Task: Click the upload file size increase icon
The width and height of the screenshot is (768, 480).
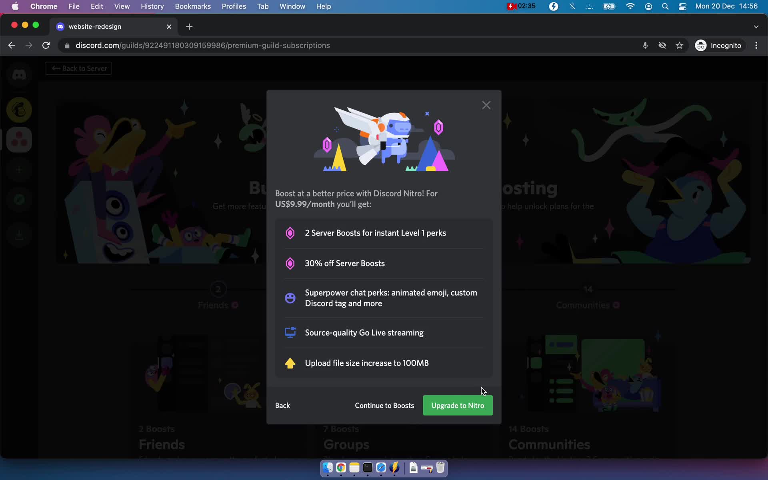Action: pos(290,363)
